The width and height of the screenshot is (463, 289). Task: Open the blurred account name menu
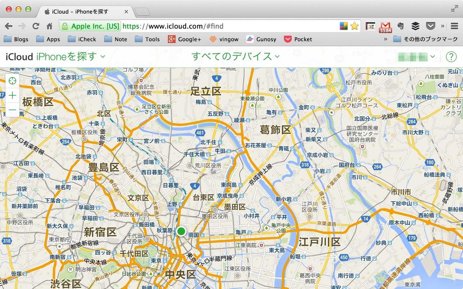(x=417, y=57)
